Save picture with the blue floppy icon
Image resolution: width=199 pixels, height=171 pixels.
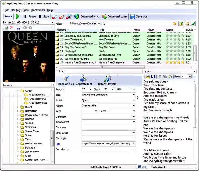tap(18, 28)
